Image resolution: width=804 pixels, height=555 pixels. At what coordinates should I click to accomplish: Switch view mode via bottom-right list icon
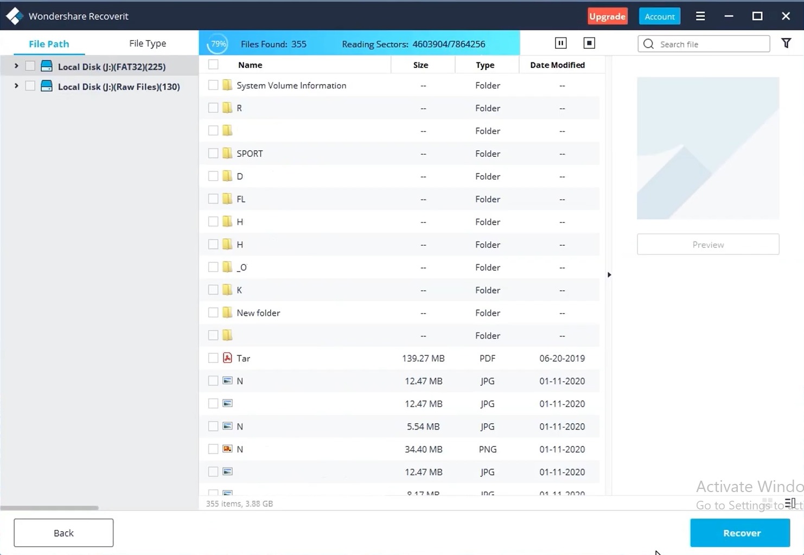pyautogui.click(x=790, y=503)
